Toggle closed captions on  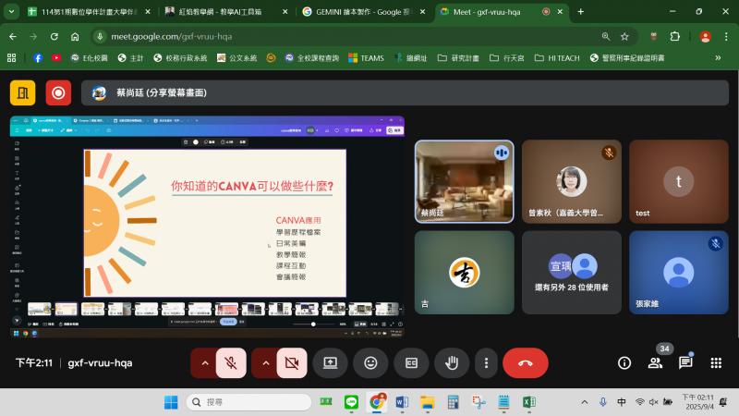pos(411,363)
